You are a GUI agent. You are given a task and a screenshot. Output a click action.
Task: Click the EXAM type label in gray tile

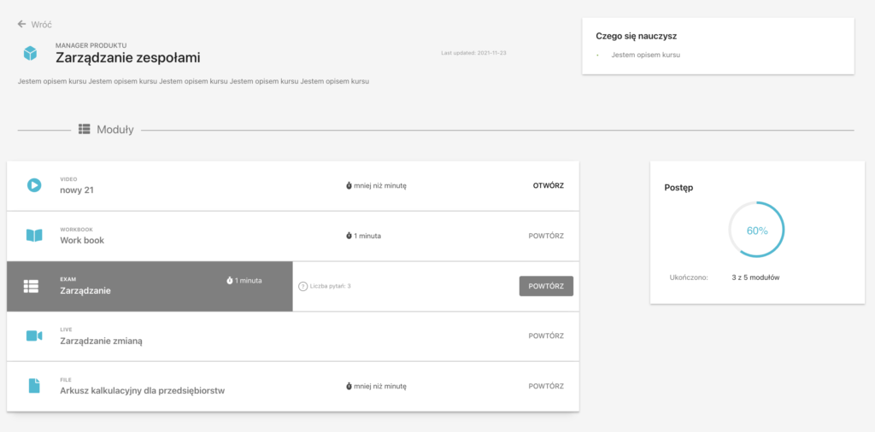[x=68, y=280]
